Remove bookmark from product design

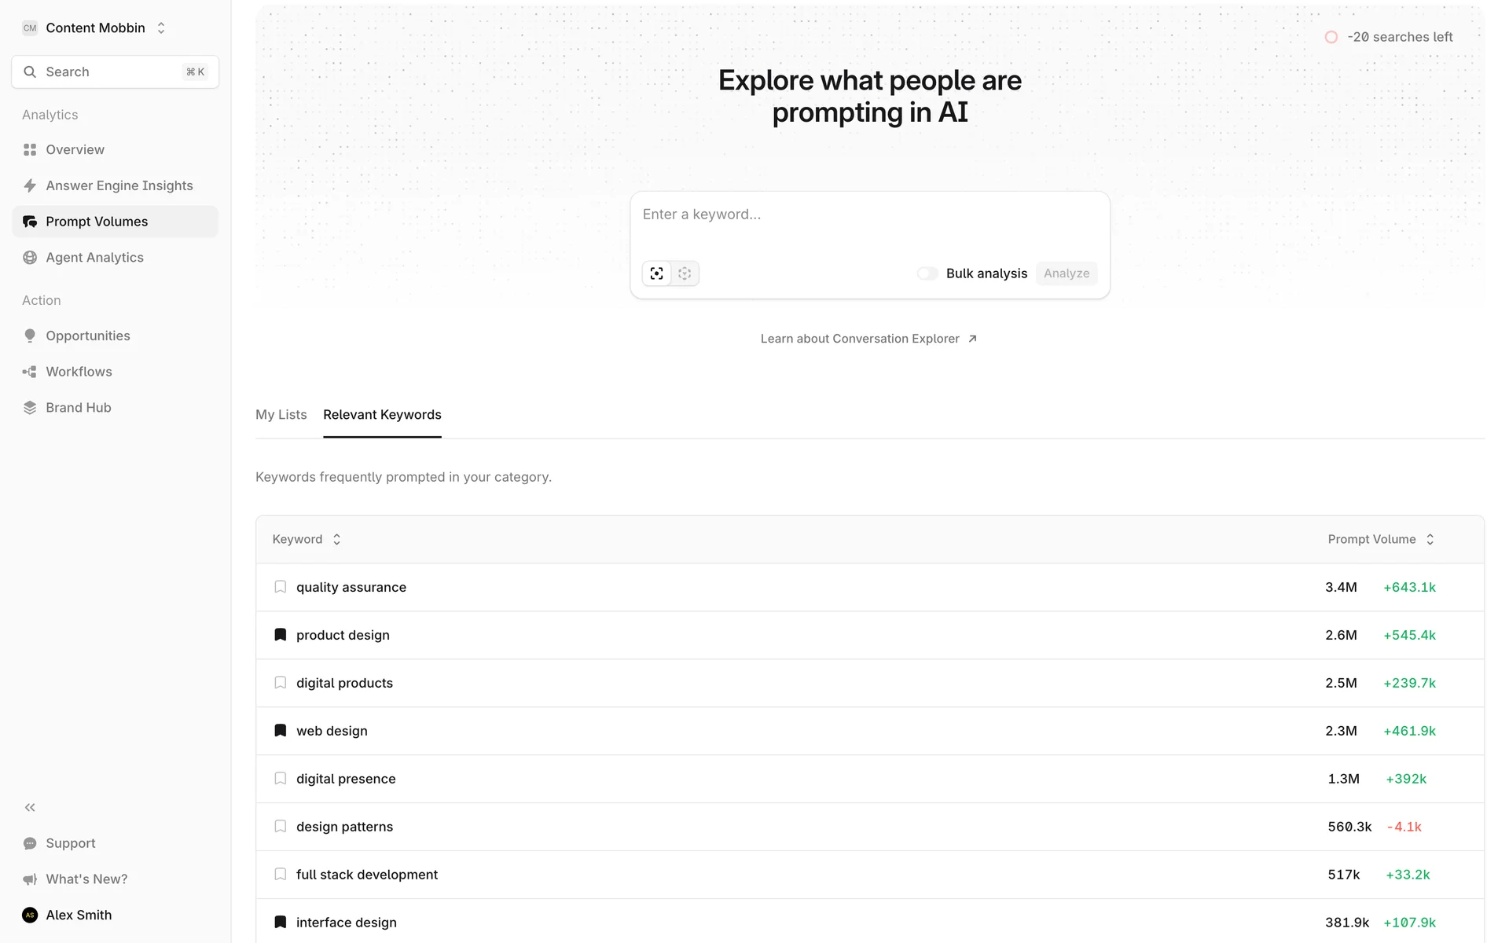[x=280, y=635]
